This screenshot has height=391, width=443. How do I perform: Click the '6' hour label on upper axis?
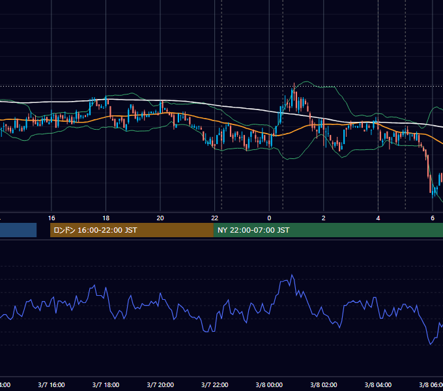coord(433,218)
